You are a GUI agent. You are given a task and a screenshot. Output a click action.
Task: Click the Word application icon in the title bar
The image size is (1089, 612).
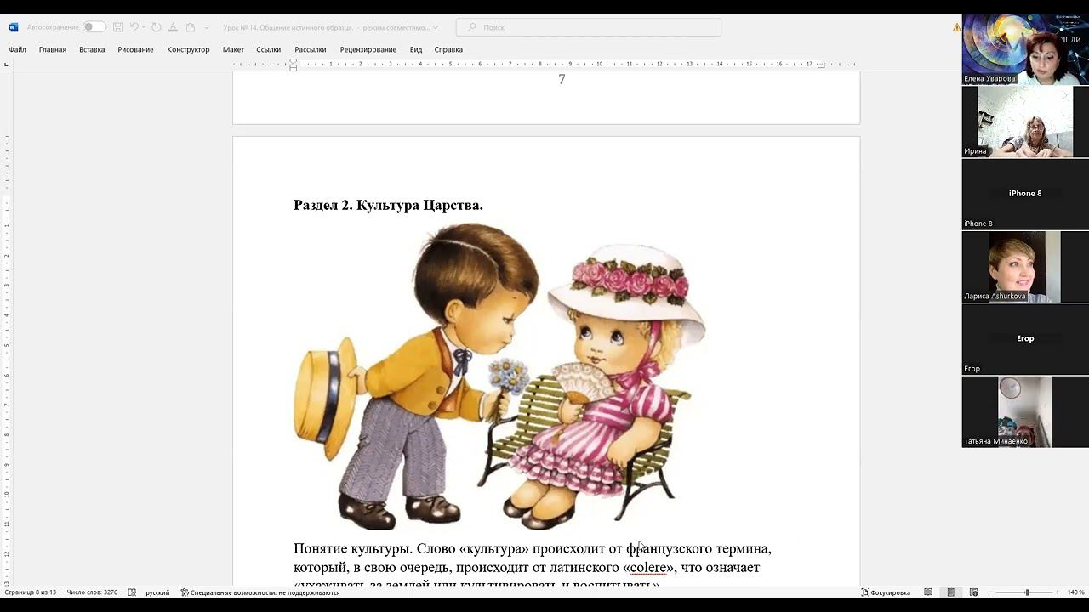click(x=13, y=27)
